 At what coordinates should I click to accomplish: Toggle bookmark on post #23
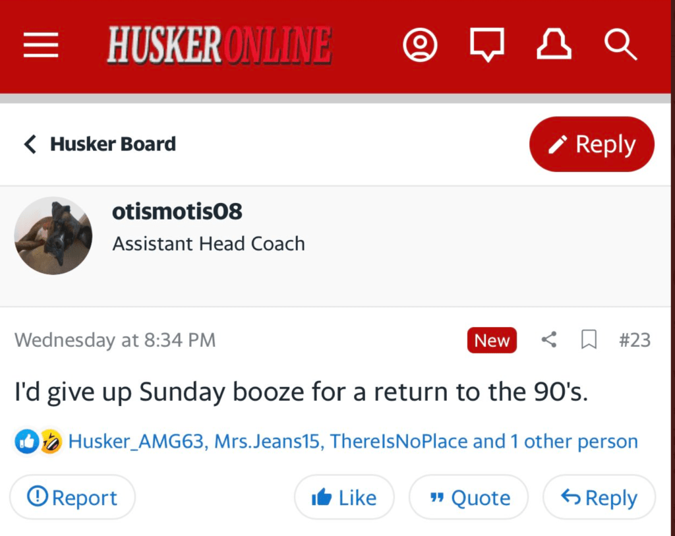pos(588,340)
